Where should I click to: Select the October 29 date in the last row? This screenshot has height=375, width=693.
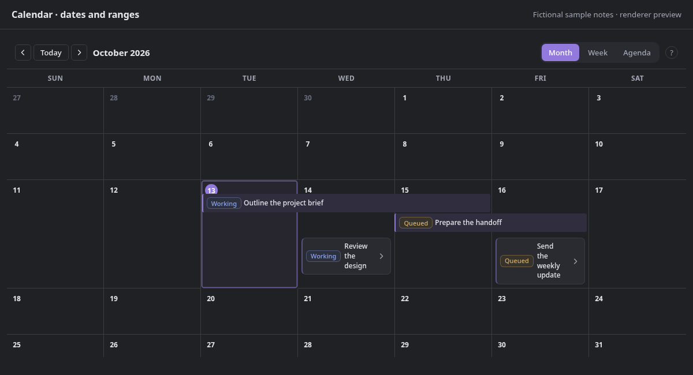[405, 345]
